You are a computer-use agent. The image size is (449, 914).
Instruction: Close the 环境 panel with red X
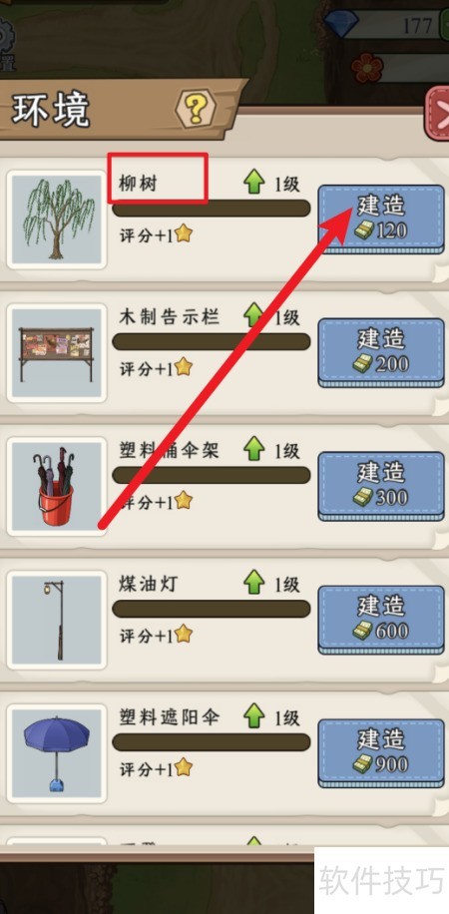tap(437, 112)
